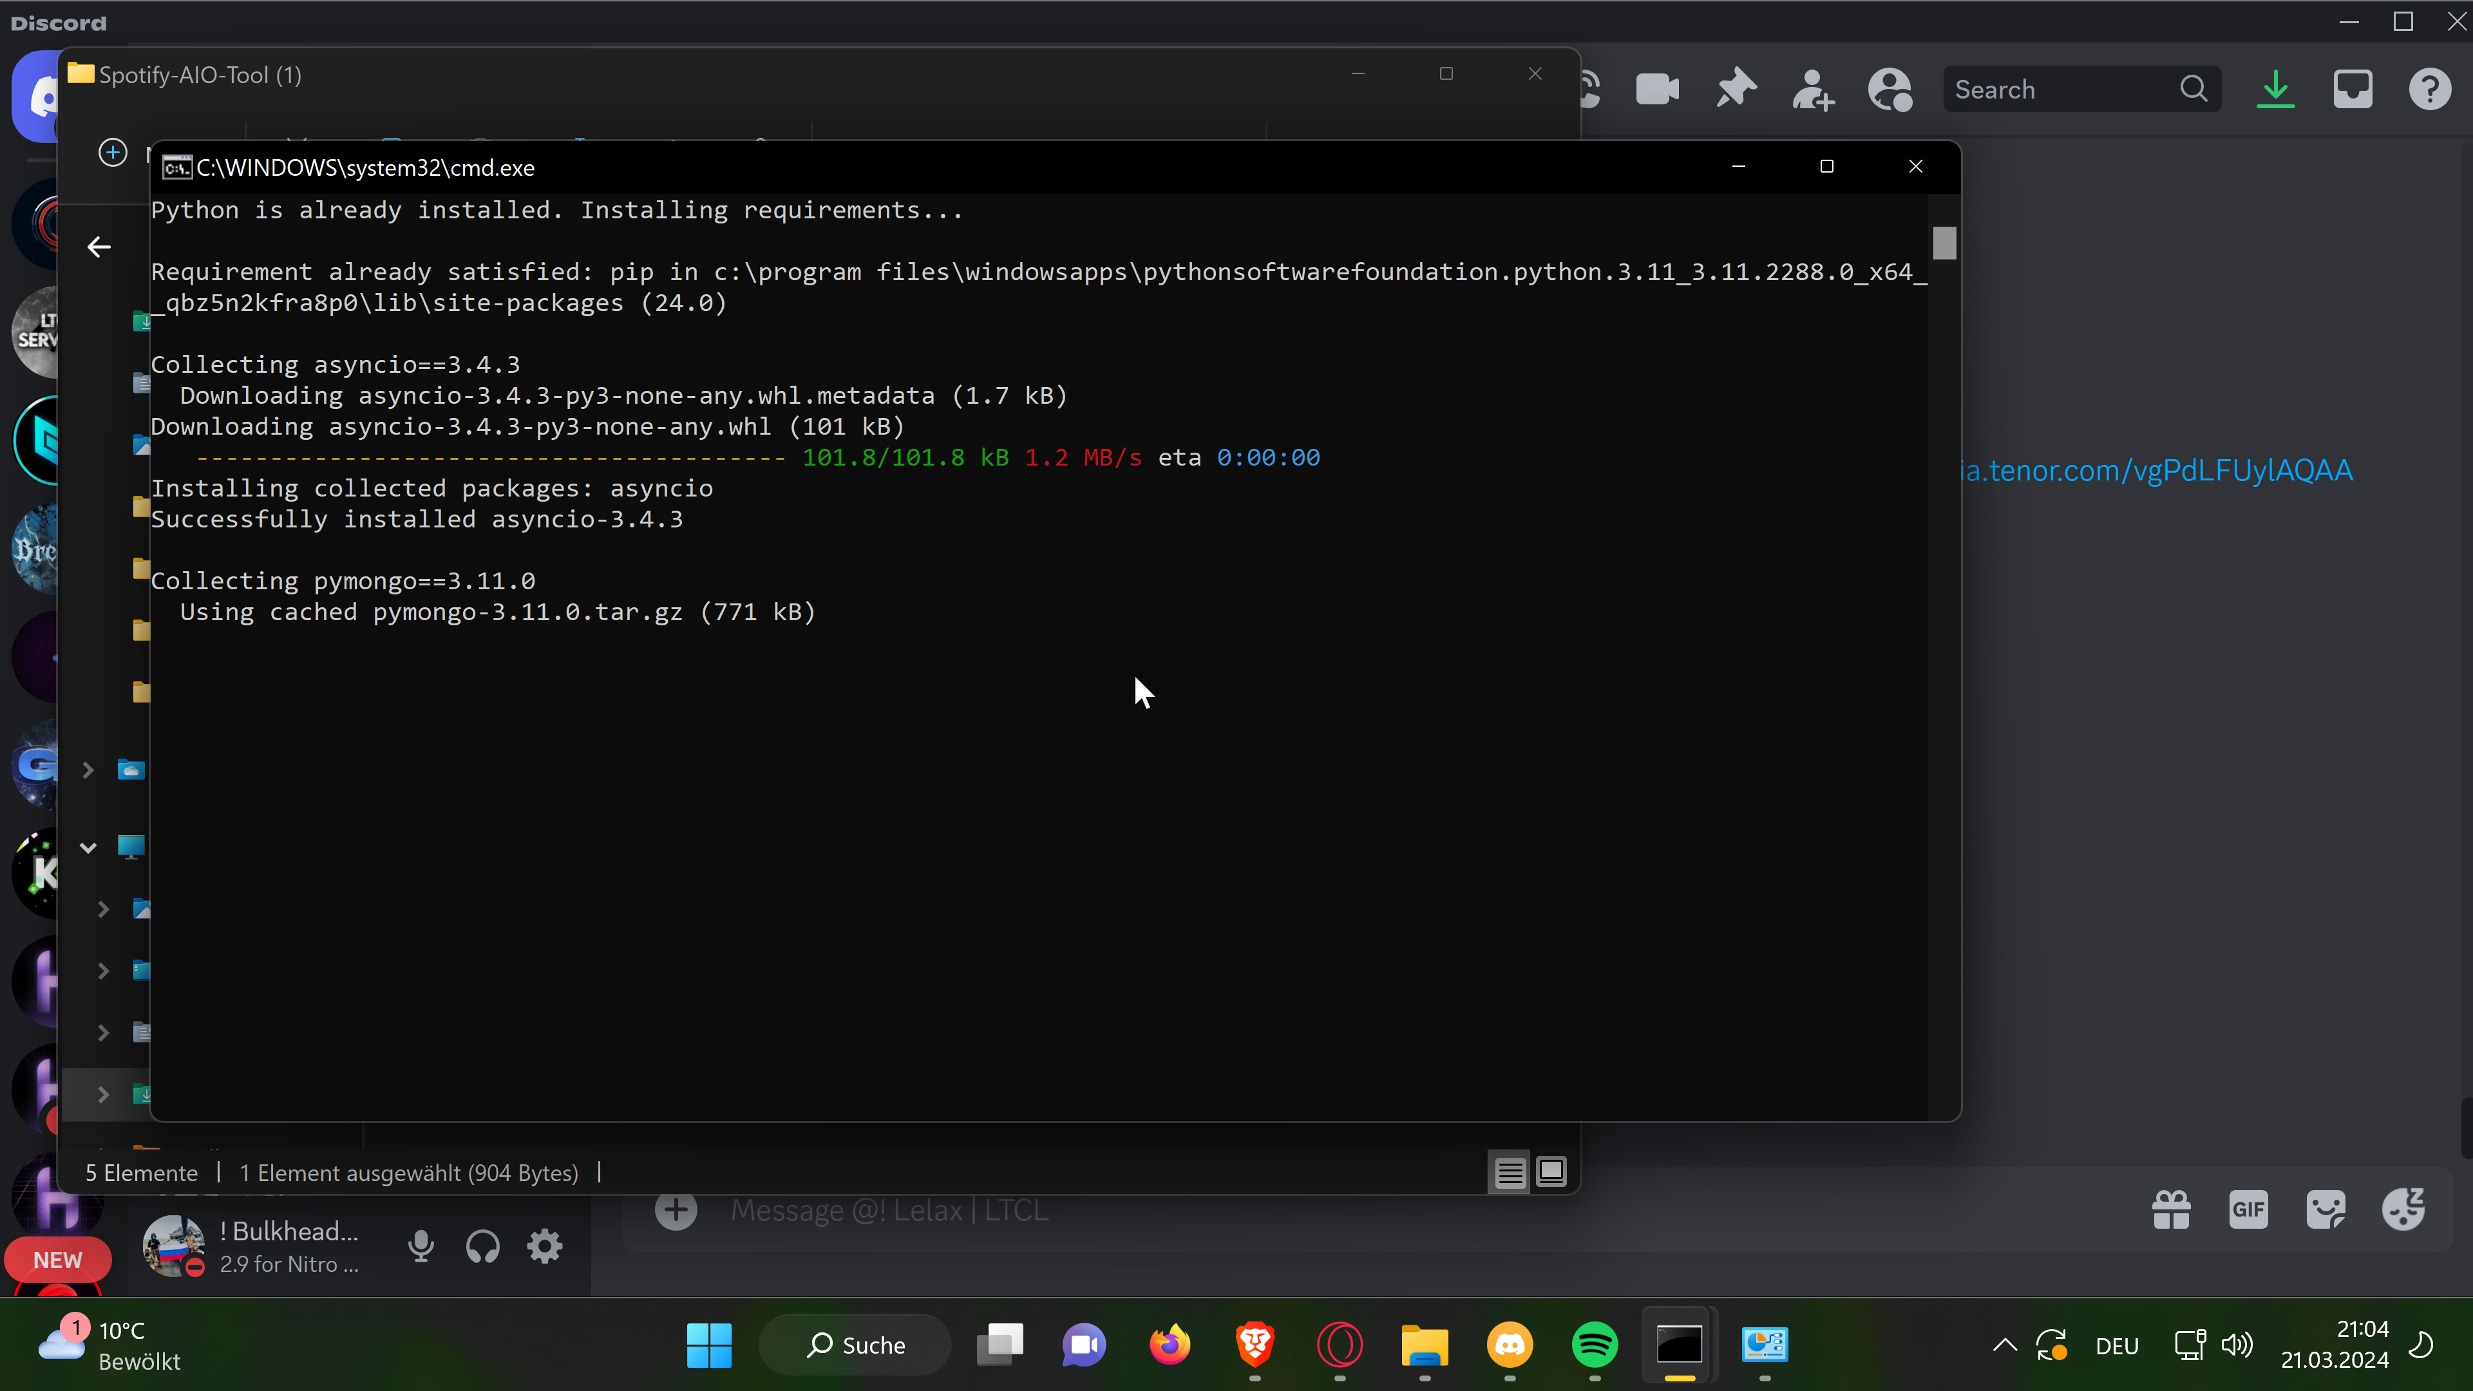Toggle microphone mute in Discord
This screenshot has height=1391, width=2473.
click(421, 1247)
